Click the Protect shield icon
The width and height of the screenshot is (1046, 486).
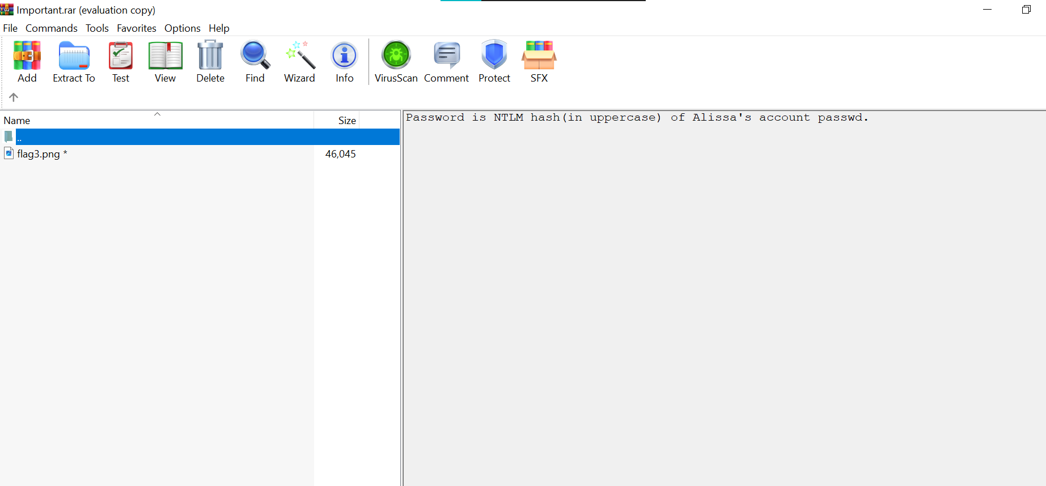click(x=494, y=55)
